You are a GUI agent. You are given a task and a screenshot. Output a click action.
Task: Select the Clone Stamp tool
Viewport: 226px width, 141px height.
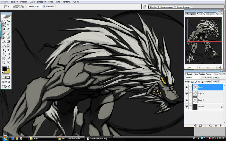click(4, 38)
